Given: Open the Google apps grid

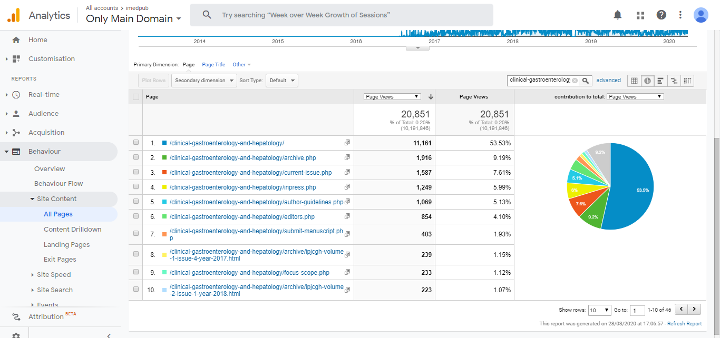Looking at the screenshot, I should coord(640,15).
